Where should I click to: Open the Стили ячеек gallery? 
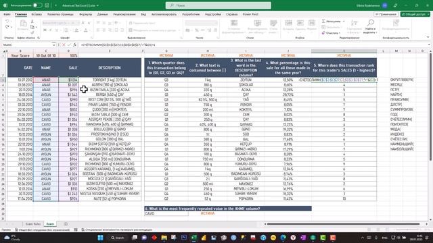(273, 27)
